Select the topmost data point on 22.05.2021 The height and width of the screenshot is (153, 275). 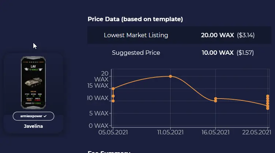click(x=268, y=96)
